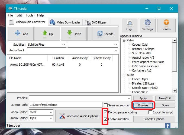Click the Facebook icon in status bar
184x135 pixels.
[x=168, y=126]
